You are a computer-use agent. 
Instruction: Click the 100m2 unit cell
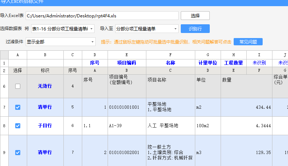208,126
